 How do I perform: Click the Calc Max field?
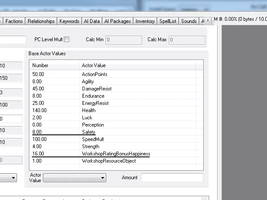(x=187, y=40)
